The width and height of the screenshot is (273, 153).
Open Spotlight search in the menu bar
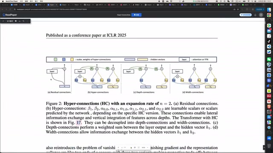pos(252,1)
